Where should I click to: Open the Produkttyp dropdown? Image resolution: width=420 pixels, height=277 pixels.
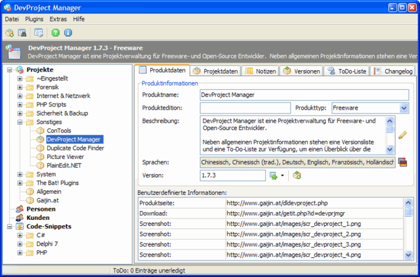click(x=404, y=108)
